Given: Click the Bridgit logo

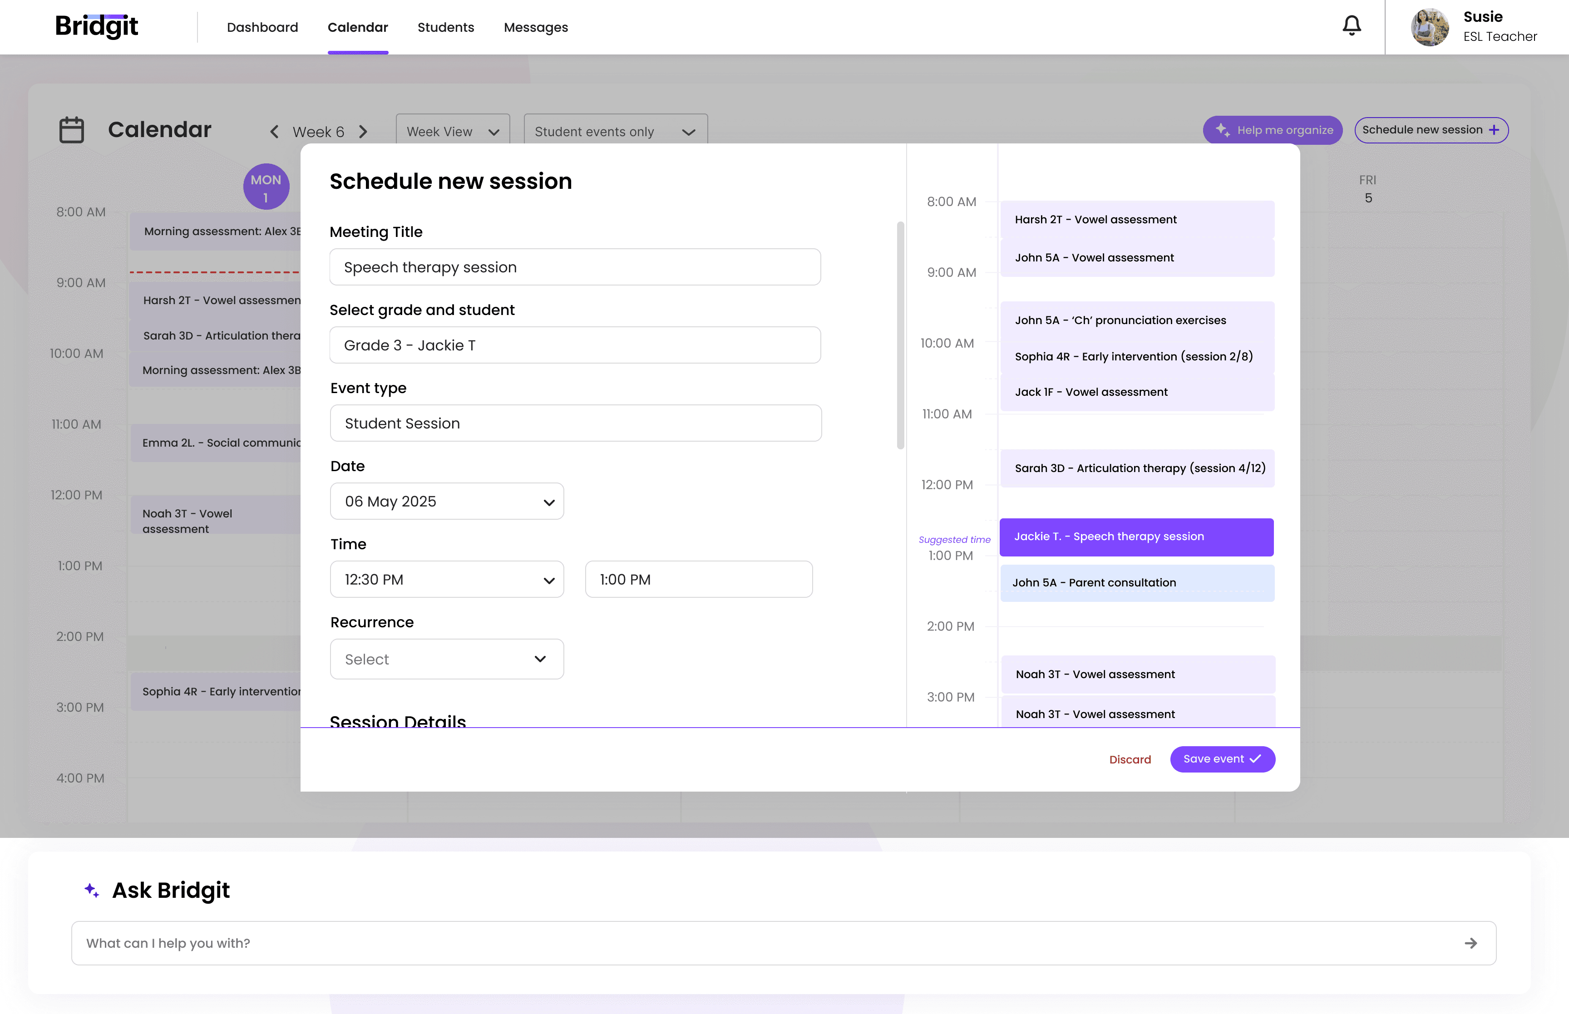Looking at the screenshot, I should 97,26.
